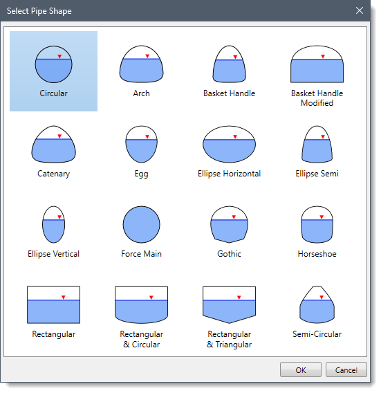Screen dimensions: 381x393
Task: Select the Horseshoe pipe shape icon
Action: [317, 225]
